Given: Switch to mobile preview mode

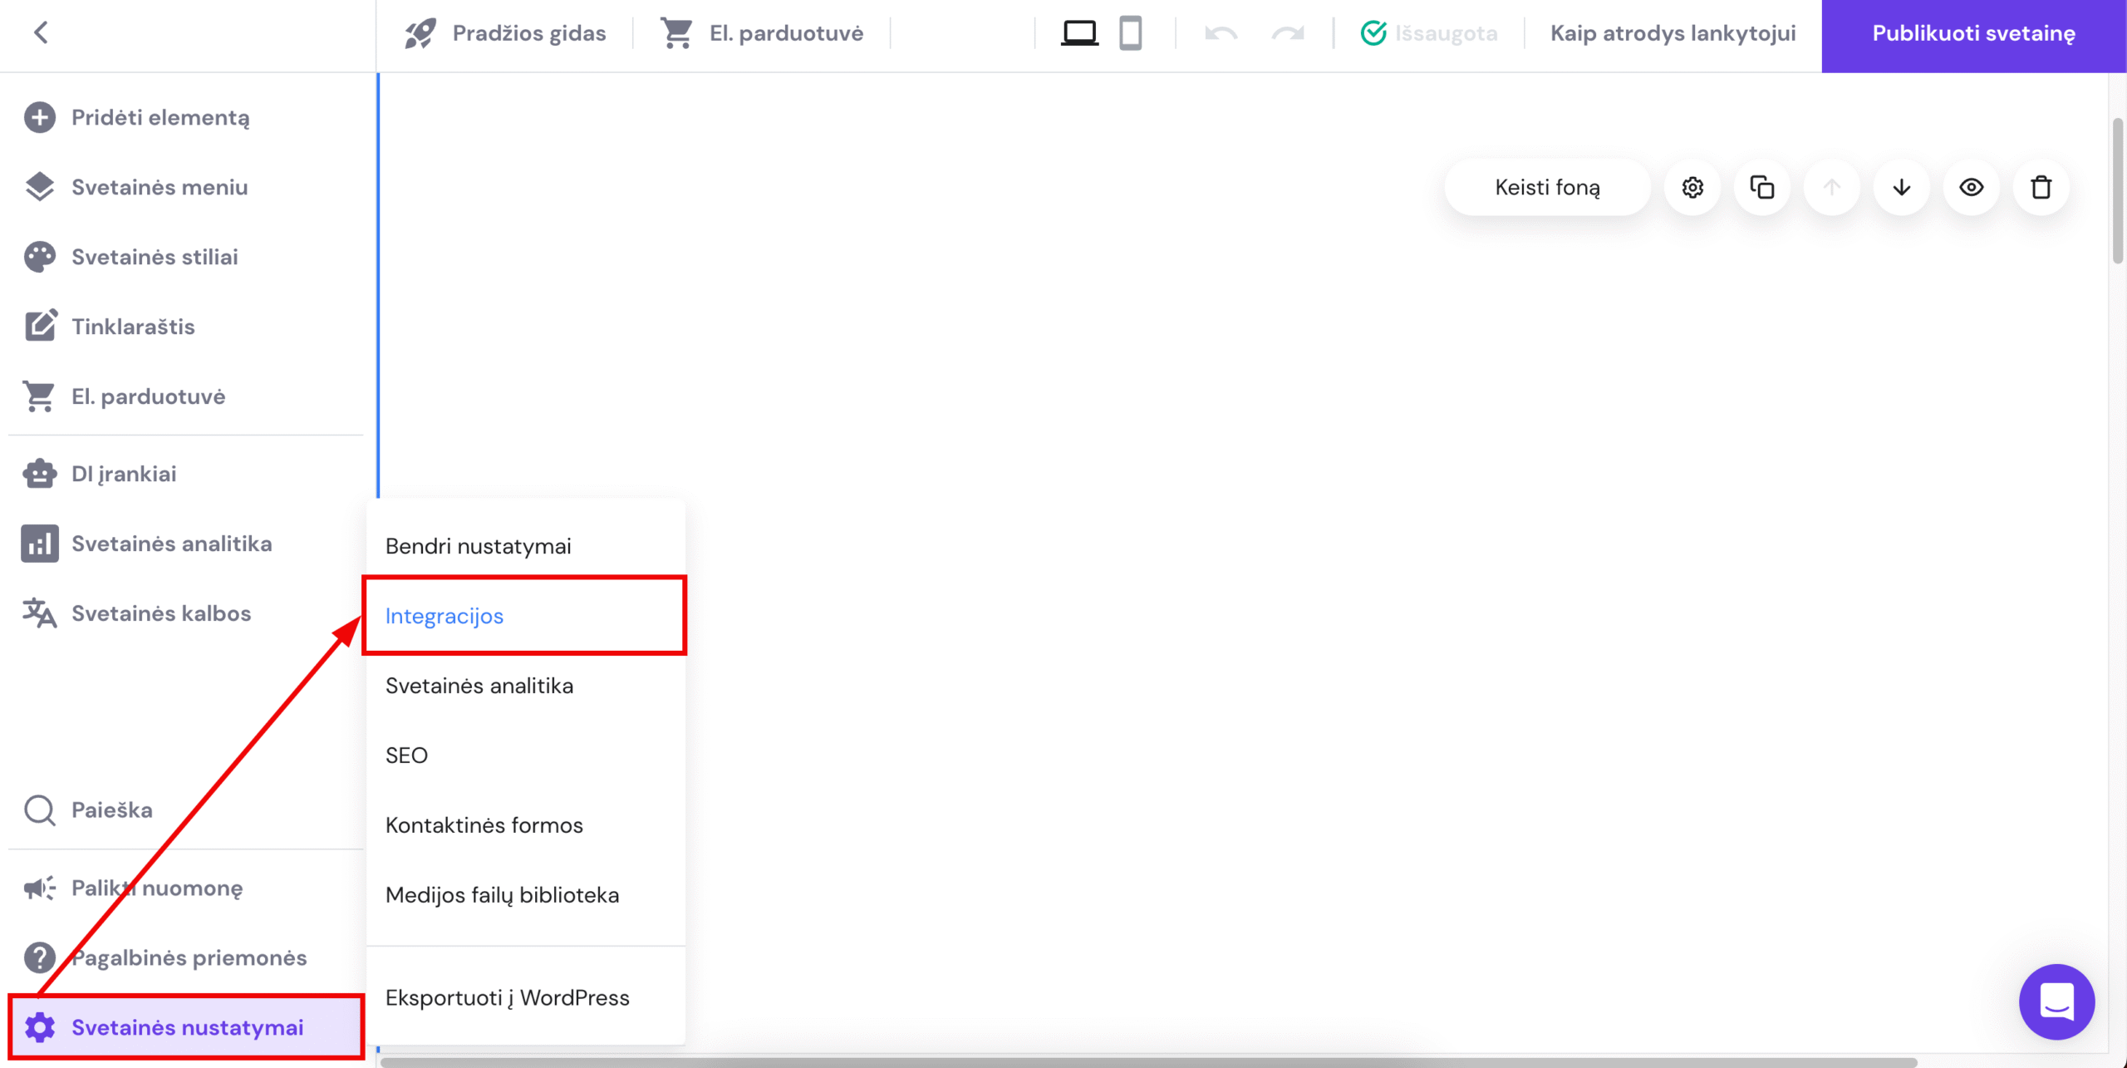Looking at the screenshot, I should click(1132, 33).
